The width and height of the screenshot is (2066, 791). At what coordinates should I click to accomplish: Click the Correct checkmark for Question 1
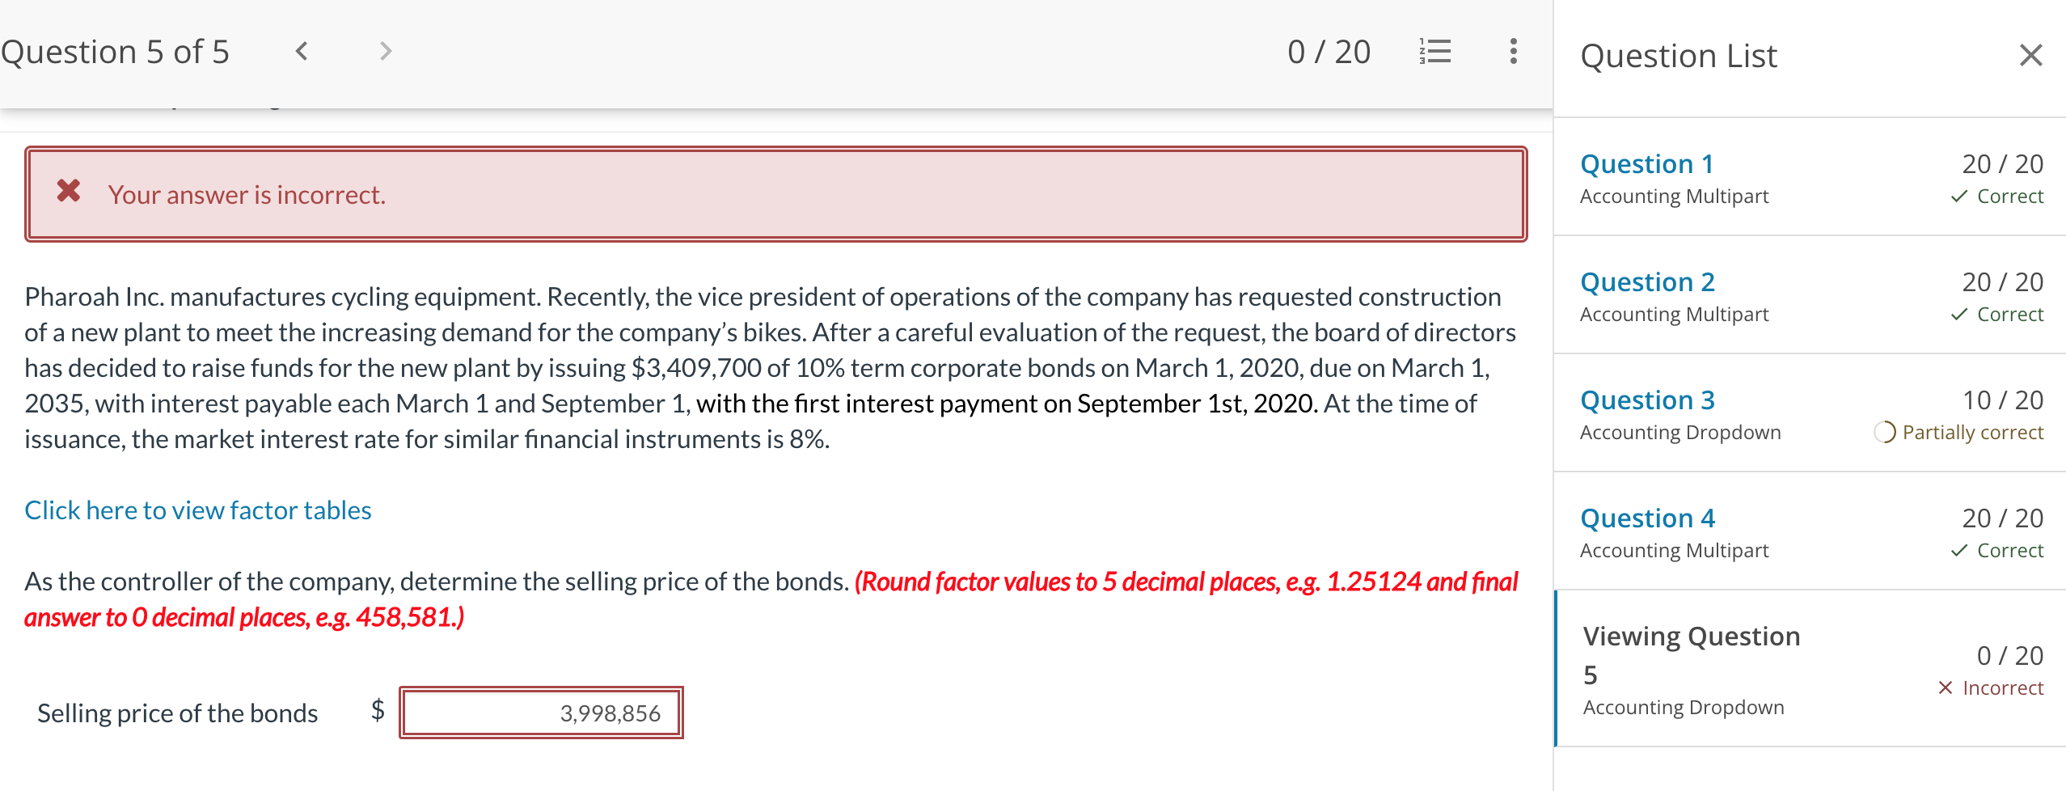coord(1958,197)
